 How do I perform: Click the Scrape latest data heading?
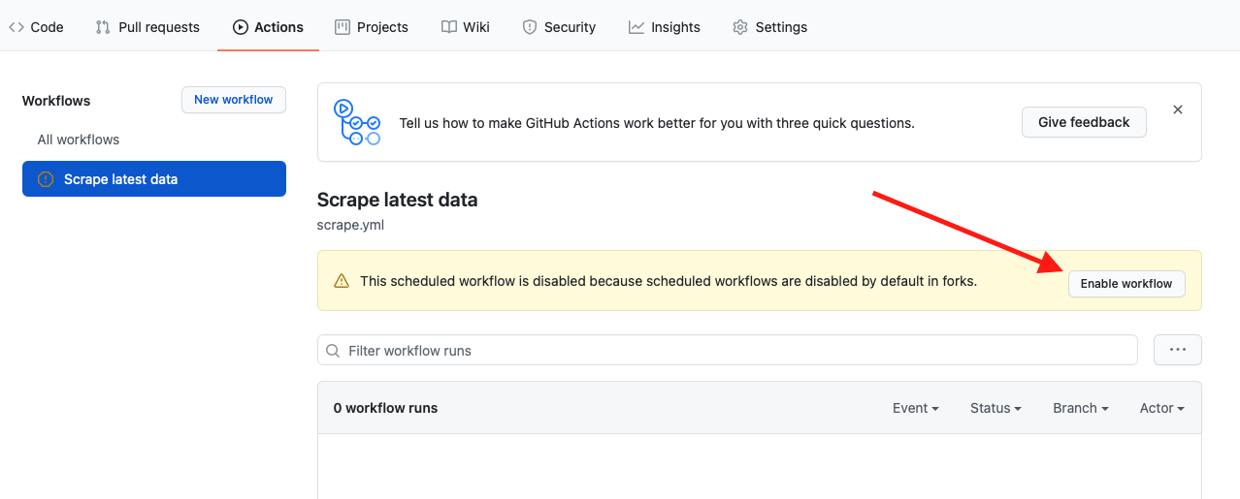398,201
